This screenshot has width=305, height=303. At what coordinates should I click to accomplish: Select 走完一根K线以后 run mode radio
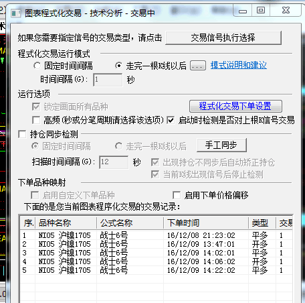119,66
